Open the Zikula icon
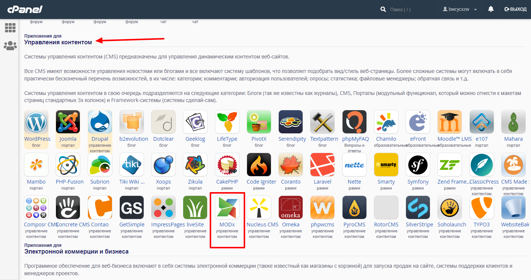 195,165
